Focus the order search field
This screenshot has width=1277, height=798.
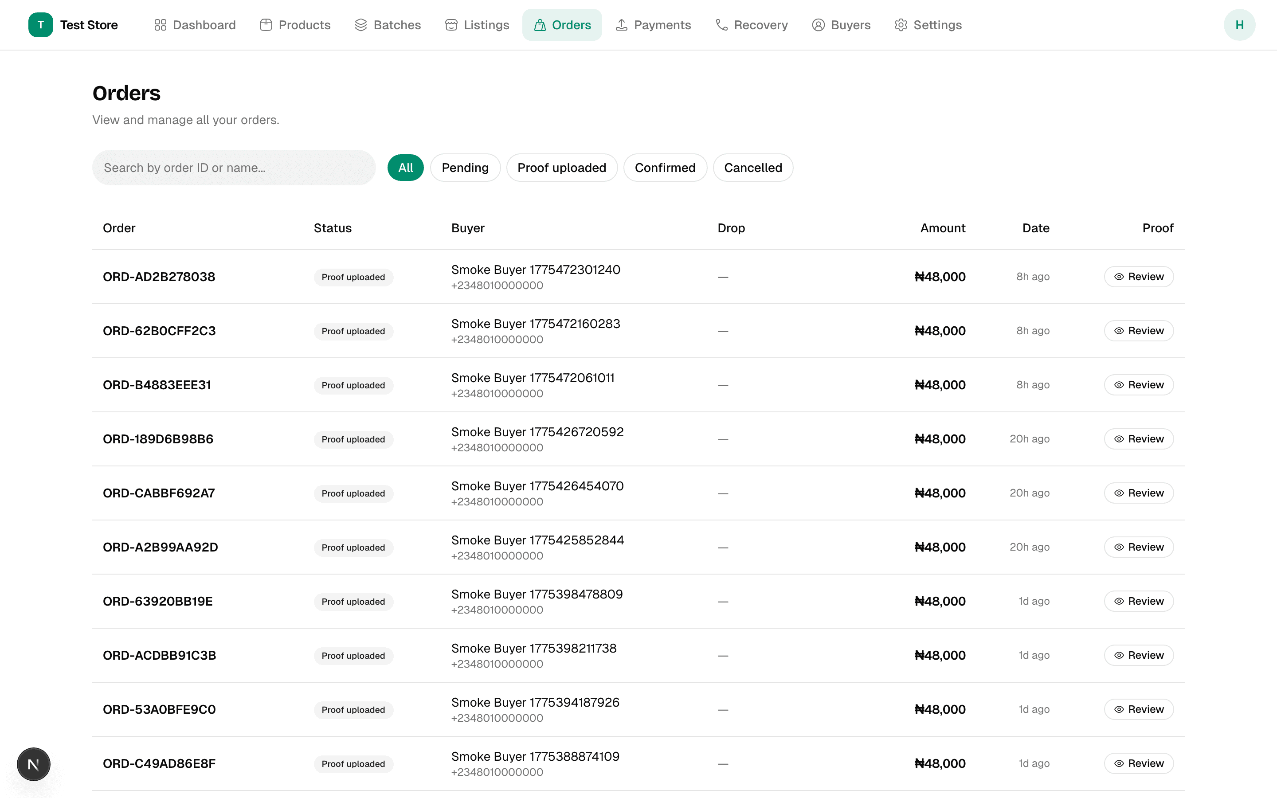pyautogui.click(x=234, y=168)
